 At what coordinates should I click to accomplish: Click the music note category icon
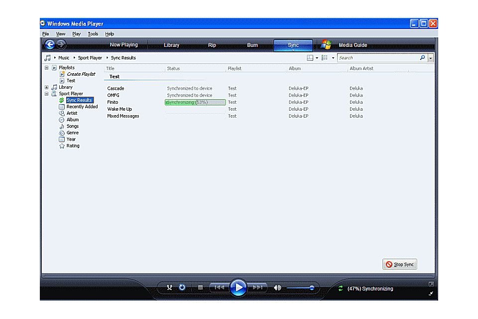[x=48, y=58]
